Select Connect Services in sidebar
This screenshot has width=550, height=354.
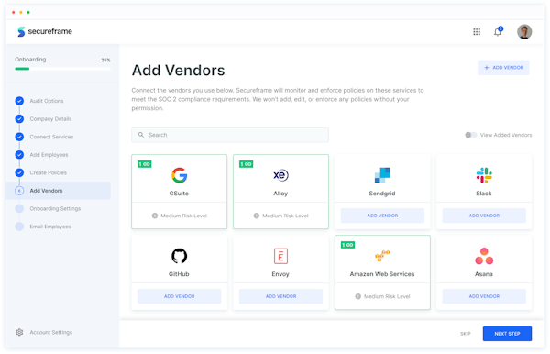[x=51, y=137]
